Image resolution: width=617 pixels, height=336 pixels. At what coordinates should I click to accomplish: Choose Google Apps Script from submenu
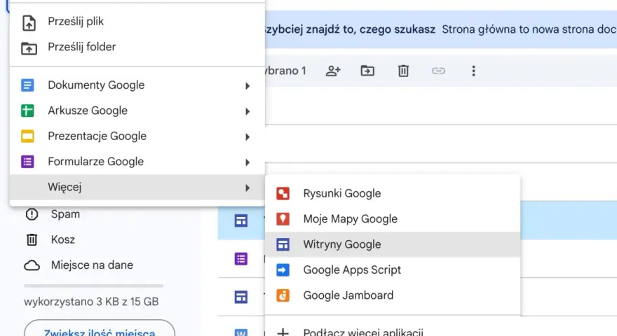point(393,270)
